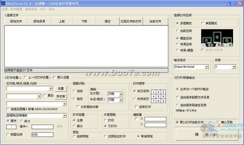Open the 比大图< 不限 dropdown
244x145 pixels.
(x=121, y=94)
